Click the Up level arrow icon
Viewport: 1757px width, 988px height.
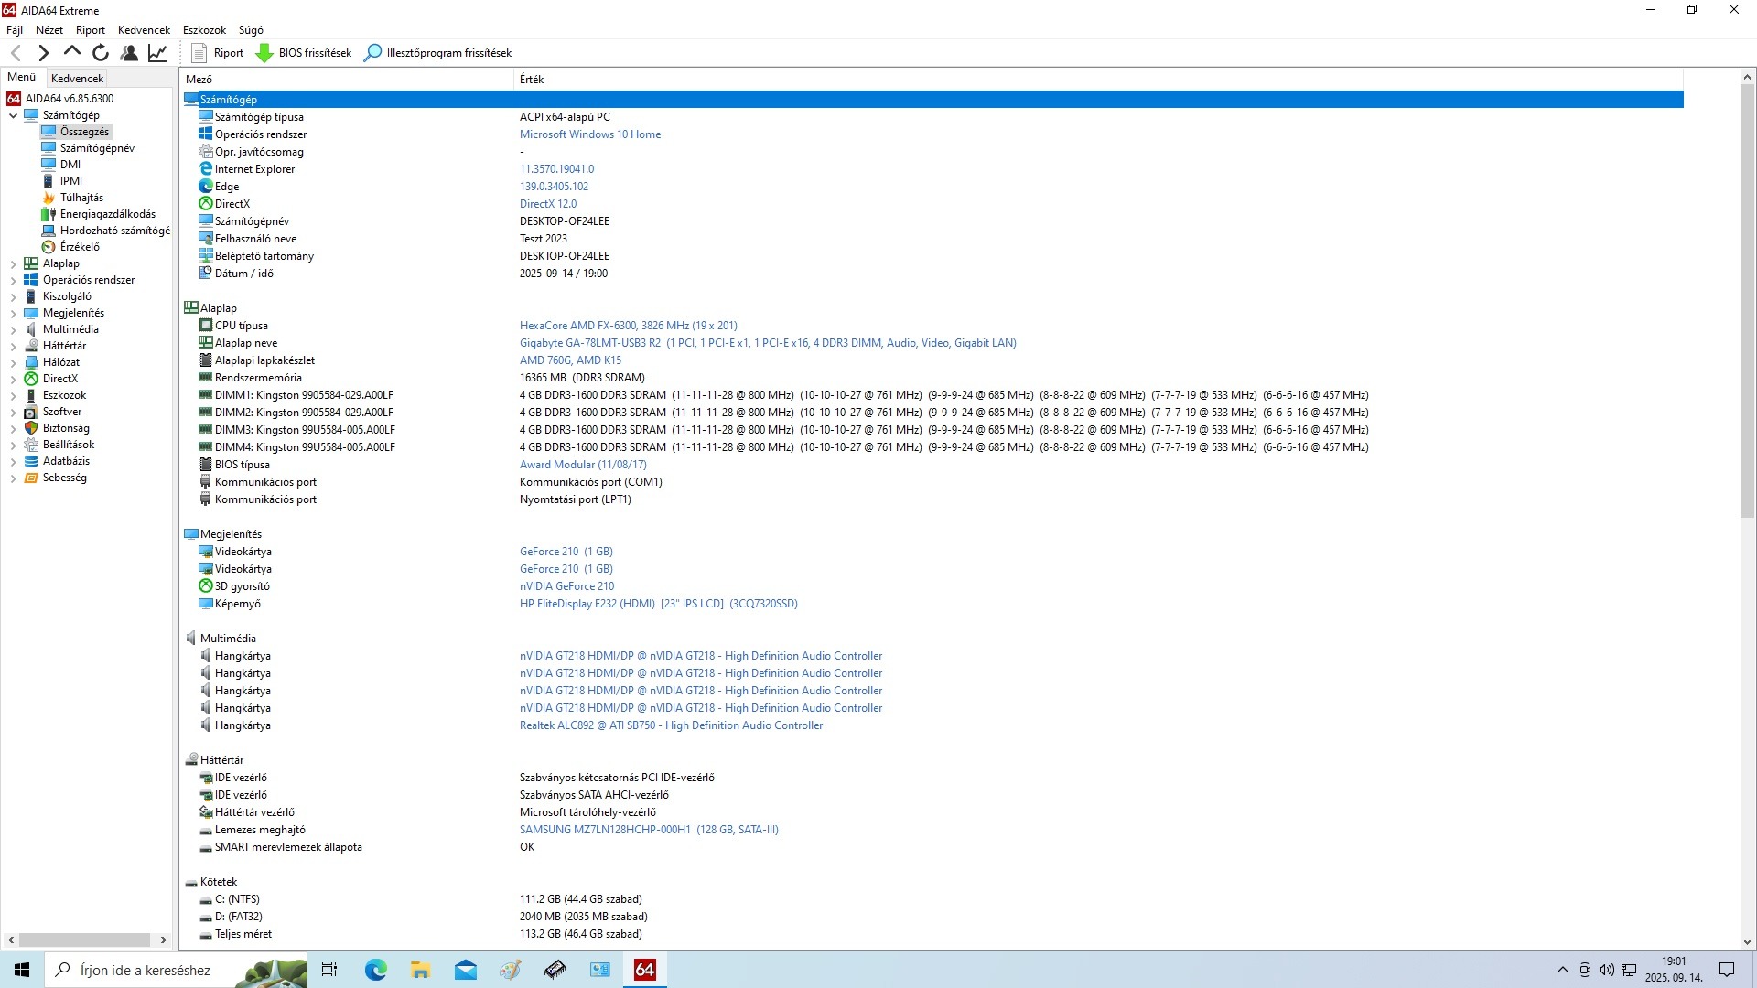pyautogui.click(x=72, y=53)
